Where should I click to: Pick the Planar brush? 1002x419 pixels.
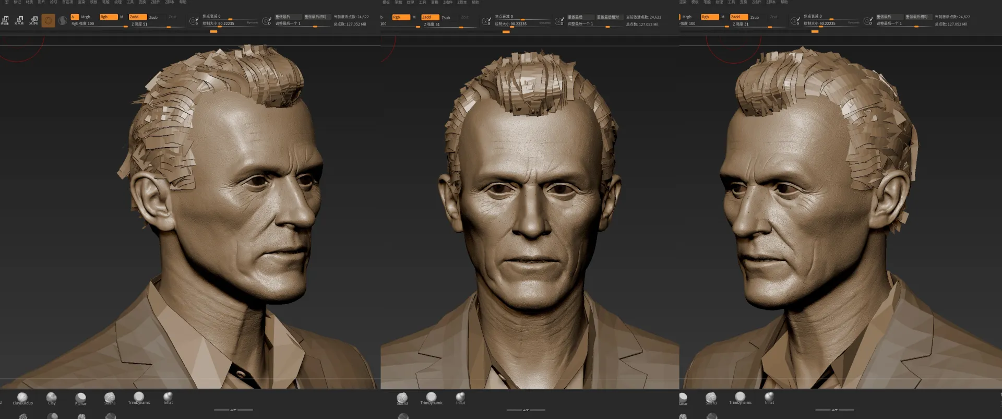[x=81, y=398]
